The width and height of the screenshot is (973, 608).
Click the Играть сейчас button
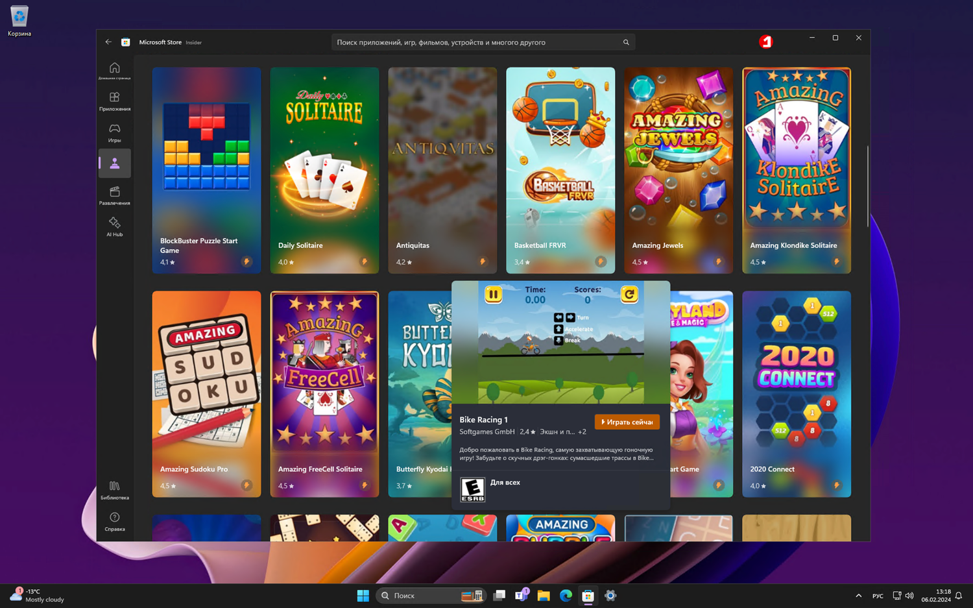(x=627, y=422)
